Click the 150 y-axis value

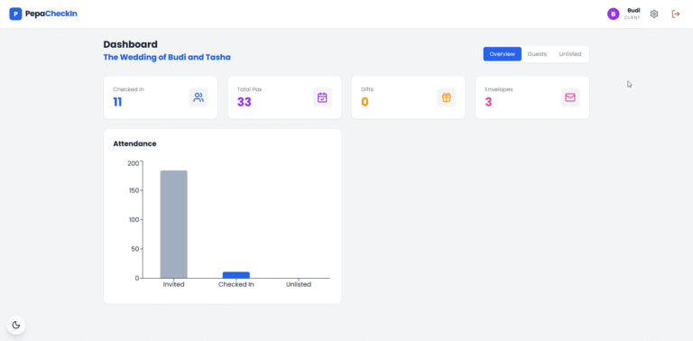point(133,190)
